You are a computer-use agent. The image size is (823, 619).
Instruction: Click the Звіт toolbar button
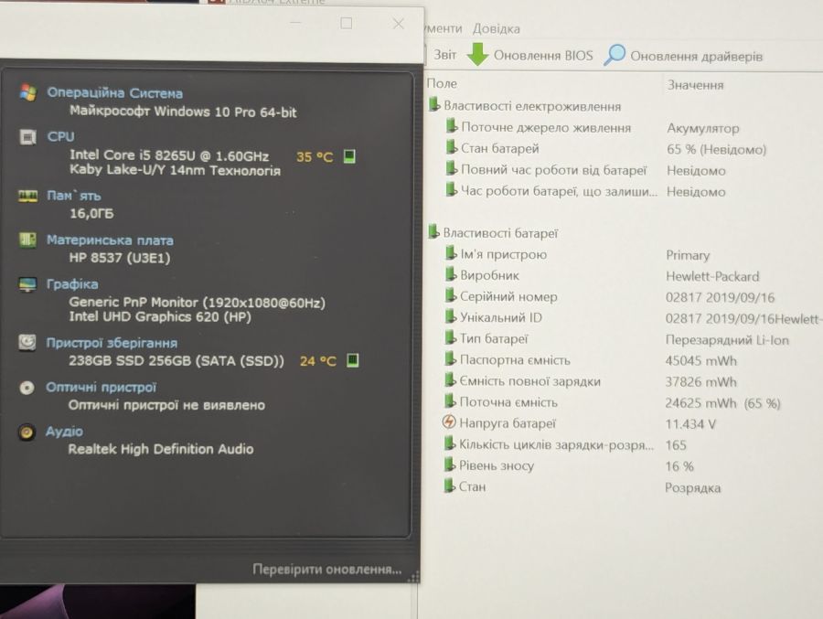coord(444,55)
